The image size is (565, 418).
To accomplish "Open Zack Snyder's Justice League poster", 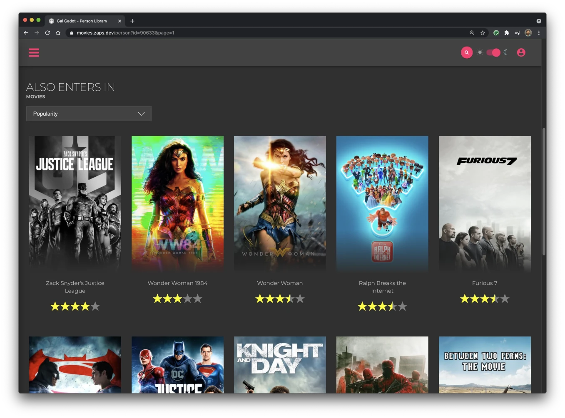I will (75, 204).
